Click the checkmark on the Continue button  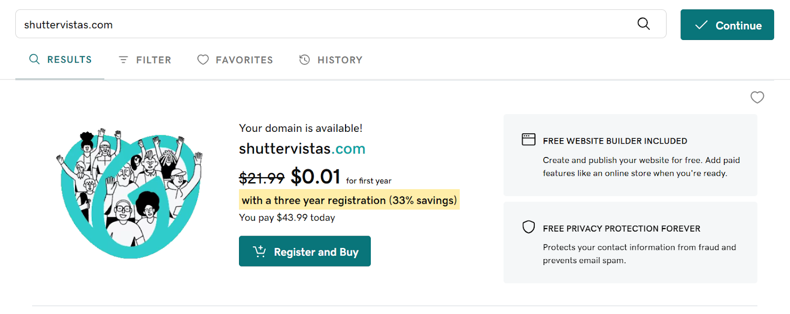coord(701,25)
